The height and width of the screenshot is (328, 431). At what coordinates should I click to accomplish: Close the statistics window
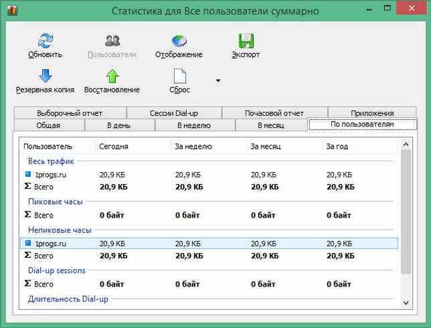412,8
